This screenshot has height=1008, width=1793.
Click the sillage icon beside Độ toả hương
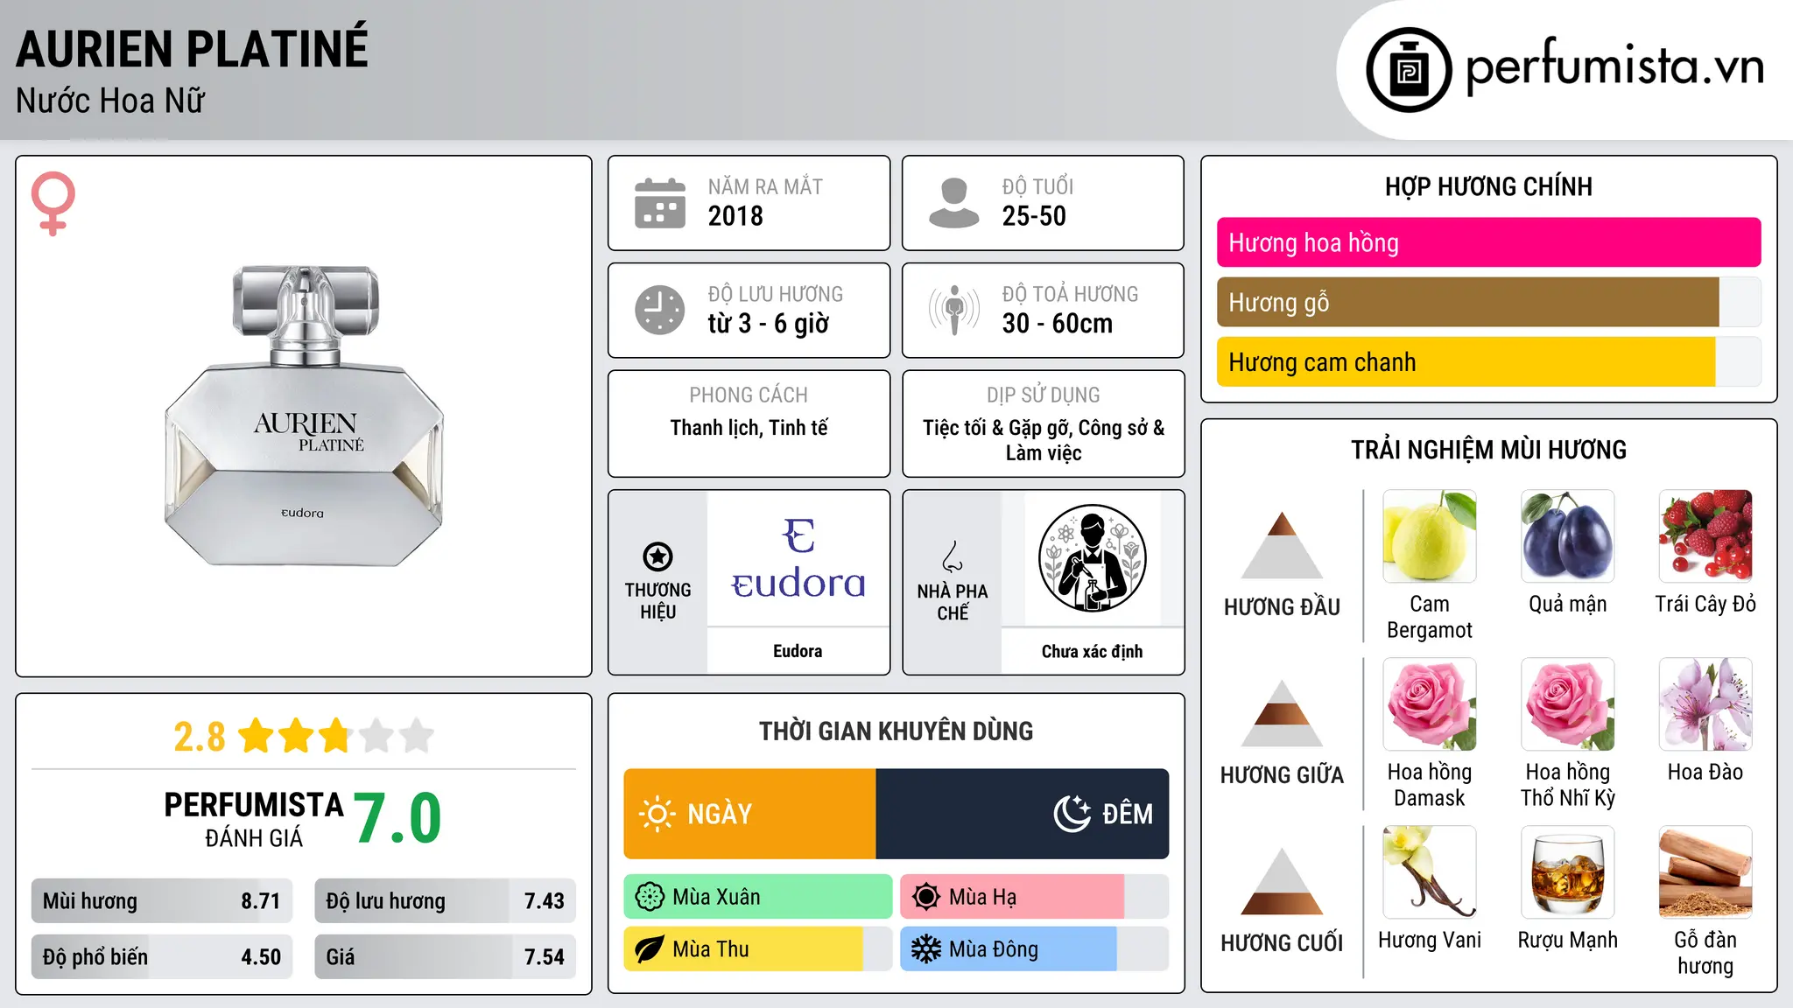(954, 310)
